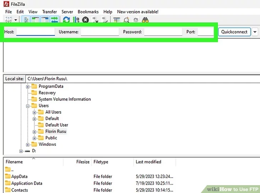Open the Help menu
Viewport: 260px width, 193px height.
pos(108,12)
